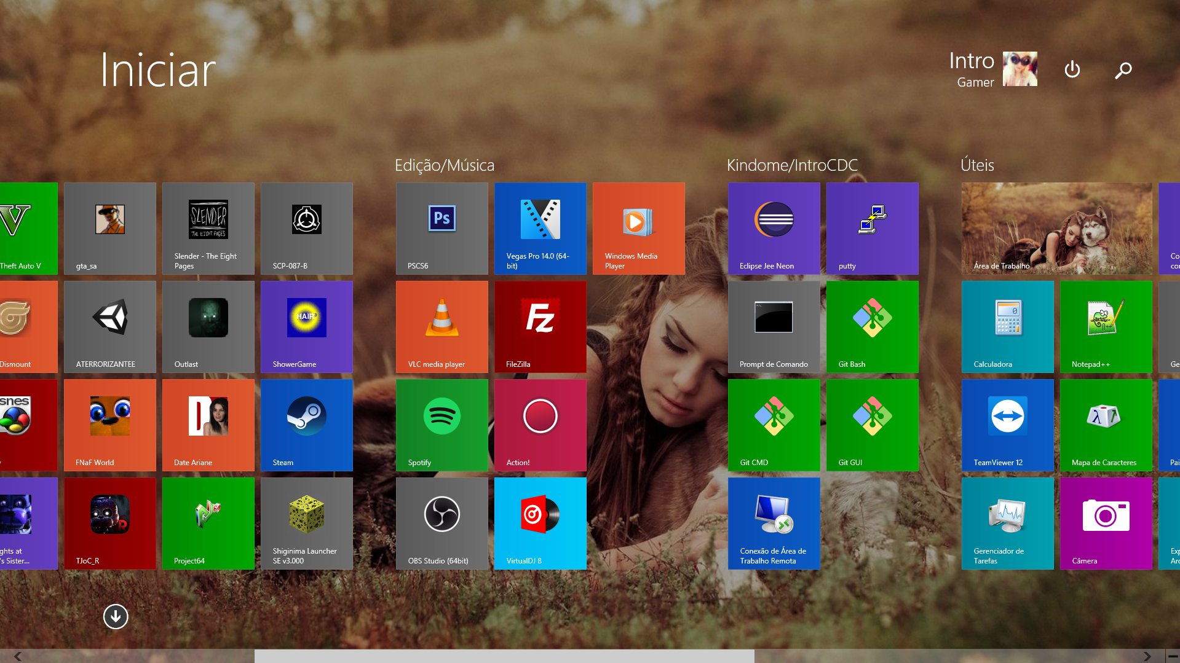
Task: Launch the Date Ariane tile
Action: click(208, 425)
